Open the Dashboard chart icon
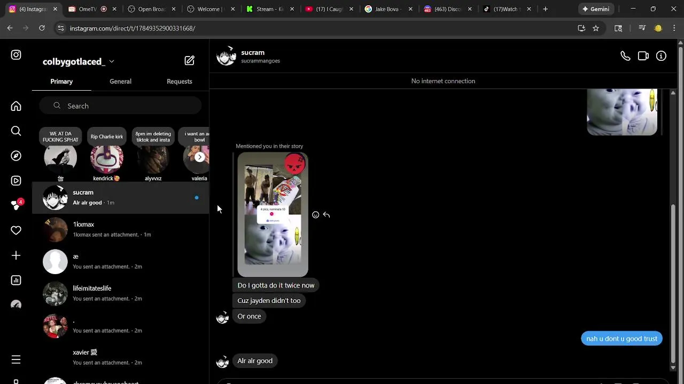Viewport: 684px width, 384px height. pyautogui.click(x=16, y=280)
